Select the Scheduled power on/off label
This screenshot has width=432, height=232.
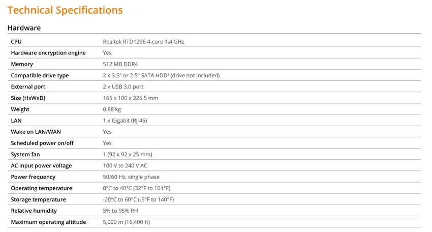[x=42, y=143]
